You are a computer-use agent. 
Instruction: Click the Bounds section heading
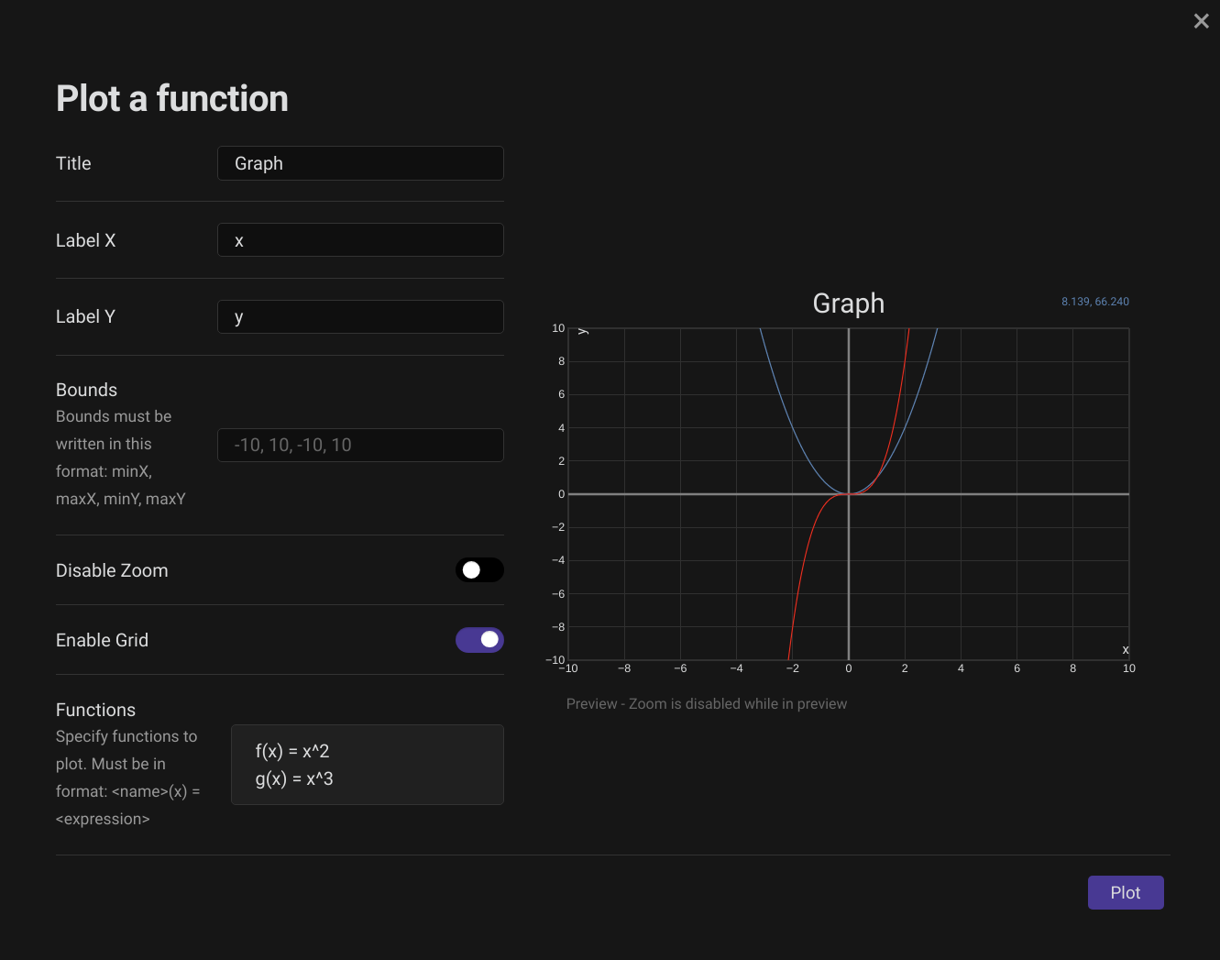coord(85,389)
